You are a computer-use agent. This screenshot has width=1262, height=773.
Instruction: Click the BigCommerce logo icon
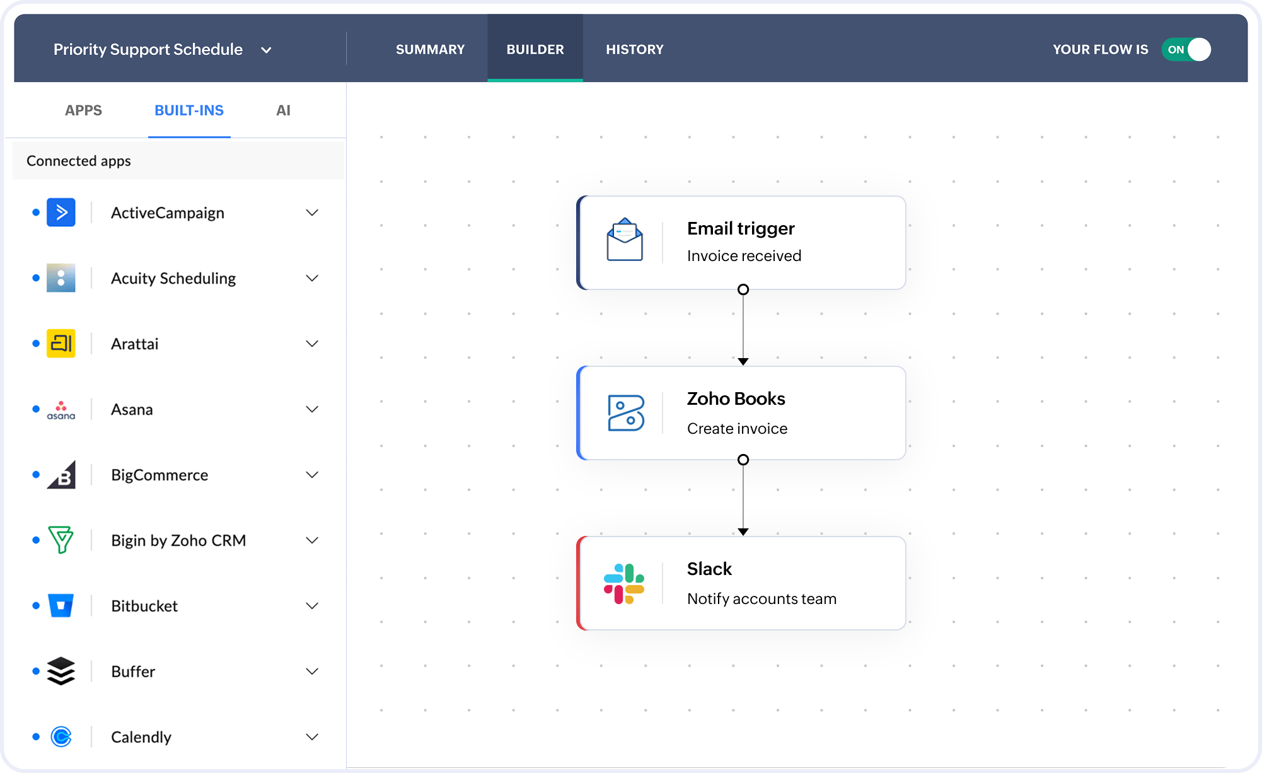point(61,475)
